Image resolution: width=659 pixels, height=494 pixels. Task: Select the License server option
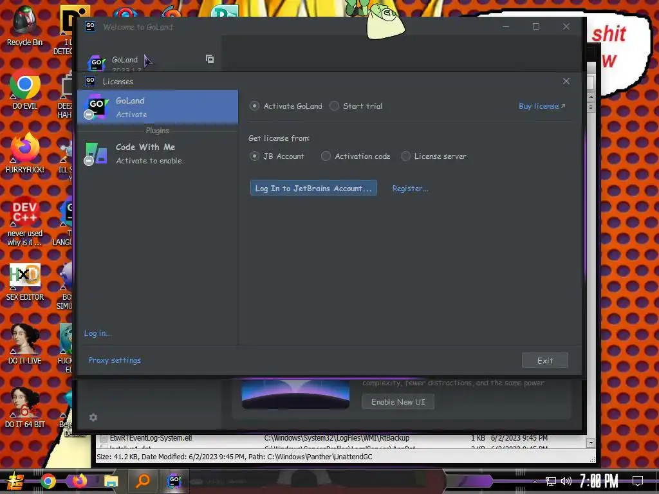(x=405, y=156)
